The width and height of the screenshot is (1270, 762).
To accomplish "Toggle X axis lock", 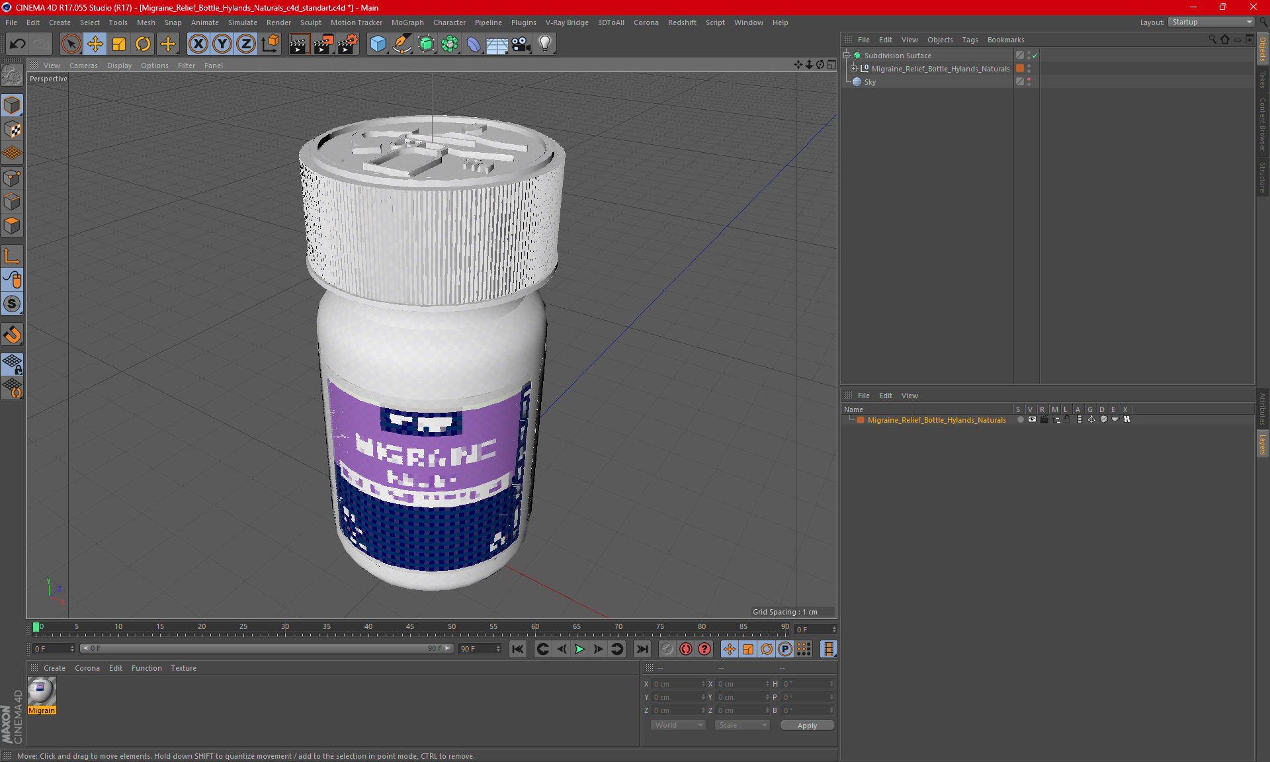I will pyautogui.click(x=198, y=44).
